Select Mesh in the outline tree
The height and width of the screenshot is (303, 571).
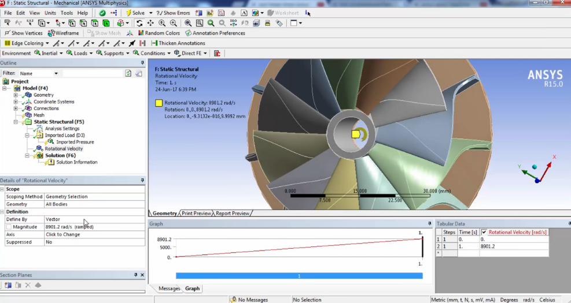(x=39, y=115)
